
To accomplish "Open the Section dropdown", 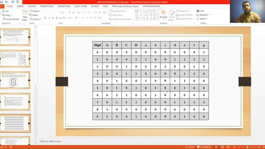I will (35, 19).
